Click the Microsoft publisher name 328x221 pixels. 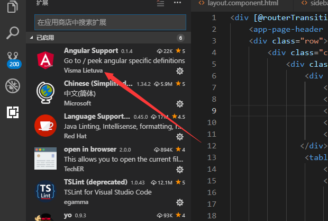click(x=77, y=103)
